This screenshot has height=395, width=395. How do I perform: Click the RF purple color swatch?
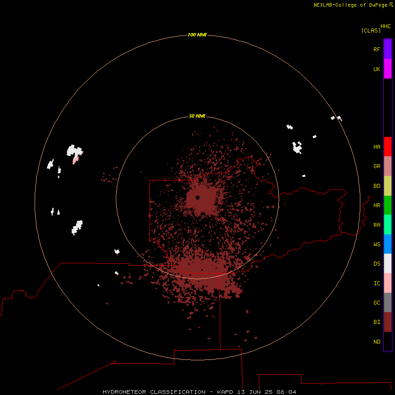pyautogui.click(x=388, y=49)
